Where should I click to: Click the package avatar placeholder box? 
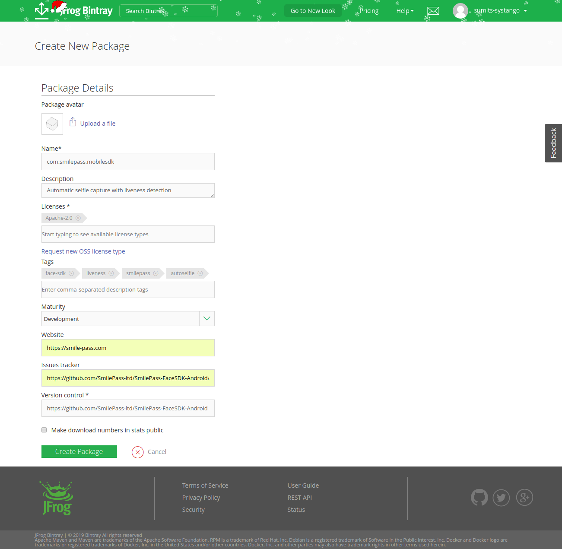coord(52,124)
